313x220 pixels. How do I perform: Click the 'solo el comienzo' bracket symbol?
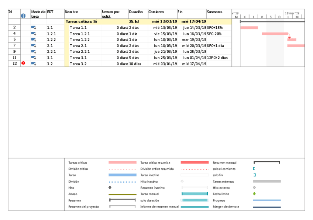tap(254, 169)
